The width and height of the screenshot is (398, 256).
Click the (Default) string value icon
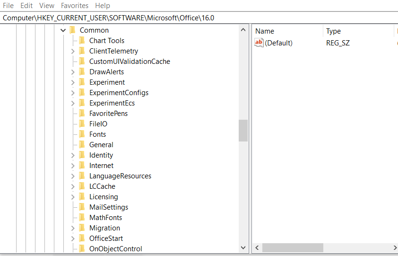tap(259, 43)
